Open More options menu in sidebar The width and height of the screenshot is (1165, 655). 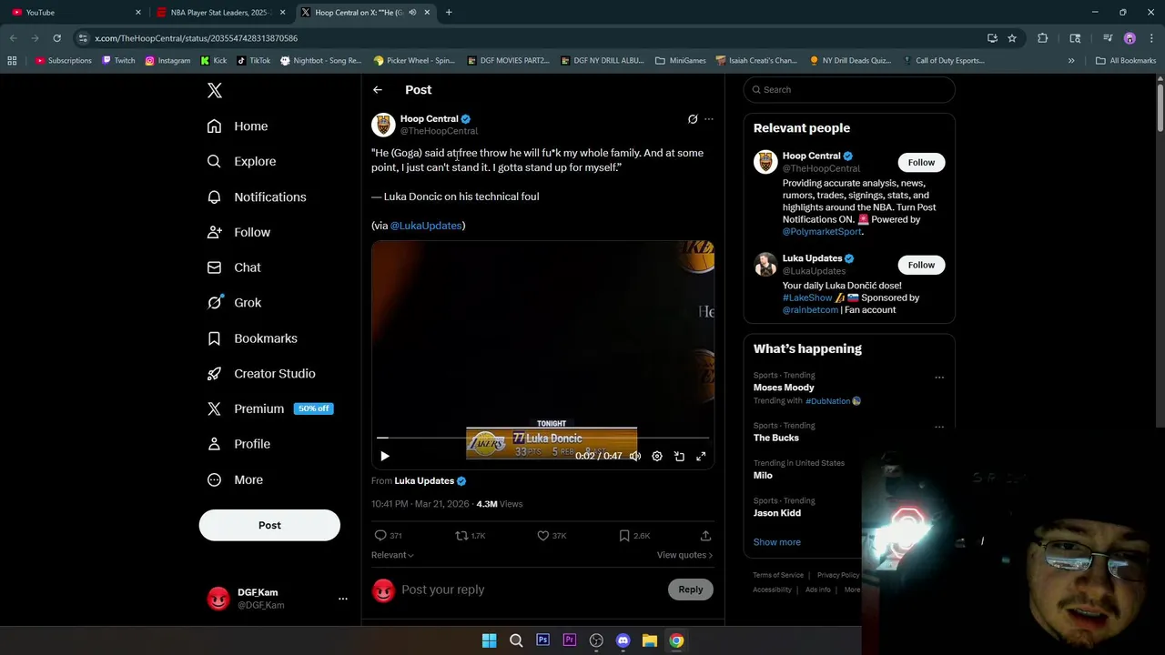(235, 479)
